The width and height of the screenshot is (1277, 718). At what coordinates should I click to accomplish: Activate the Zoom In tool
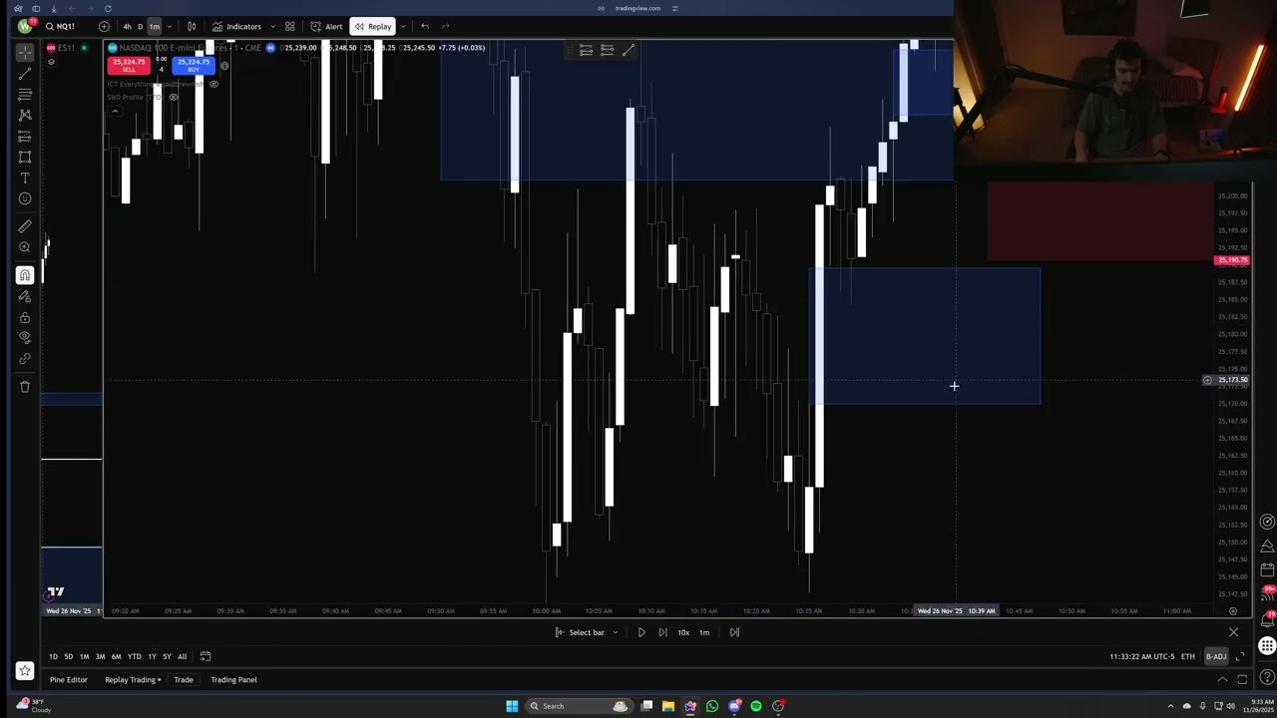25,247
